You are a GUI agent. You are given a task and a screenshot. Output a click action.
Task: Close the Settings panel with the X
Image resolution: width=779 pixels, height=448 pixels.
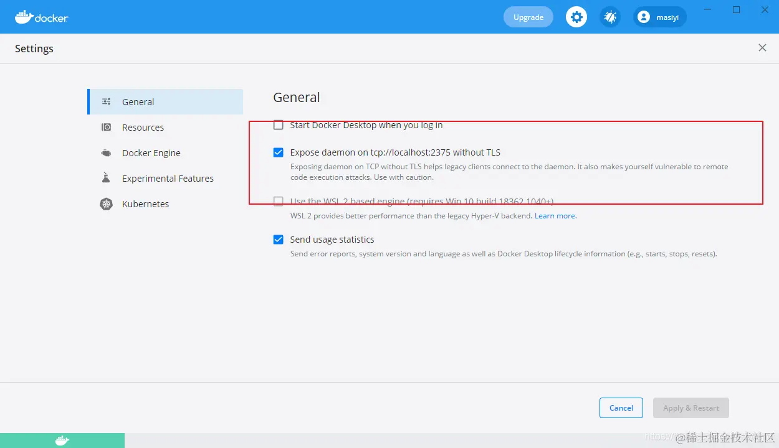click(x=762, y=48)
